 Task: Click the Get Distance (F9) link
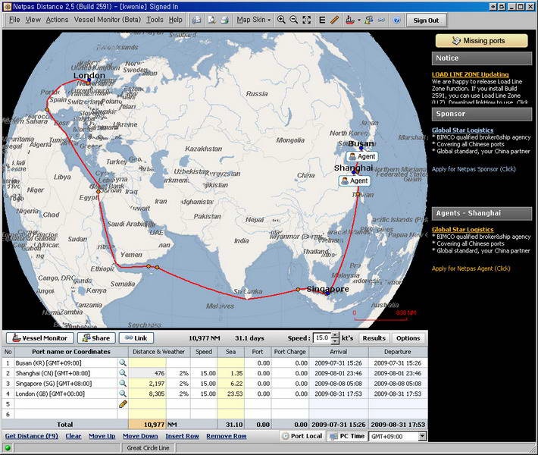[x=32, y=436]
